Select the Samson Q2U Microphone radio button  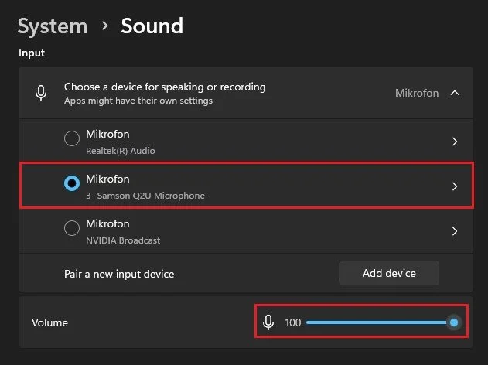pyautogui.click(x=72, y=183)
